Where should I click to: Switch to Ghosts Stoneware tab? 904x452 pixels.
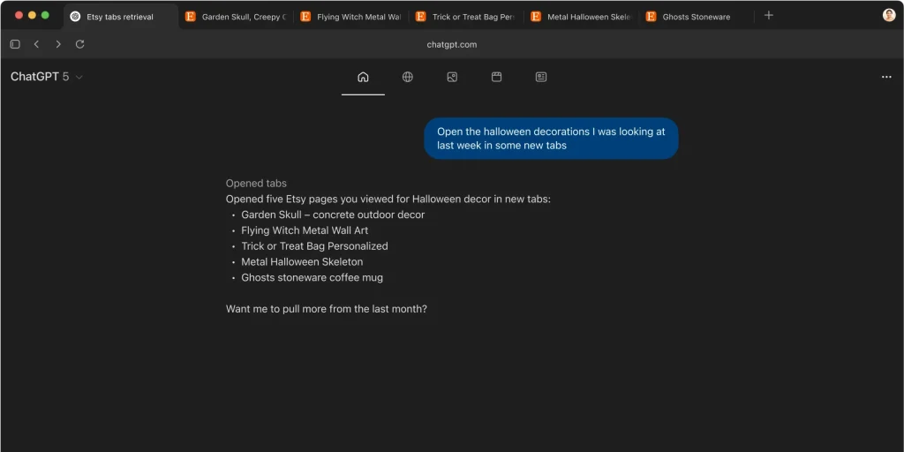pos(696,17)
